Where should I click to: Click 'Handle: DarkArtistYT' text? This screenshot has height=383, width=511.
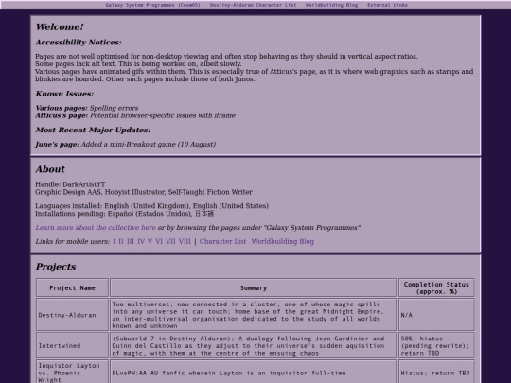tap(70, 184)
